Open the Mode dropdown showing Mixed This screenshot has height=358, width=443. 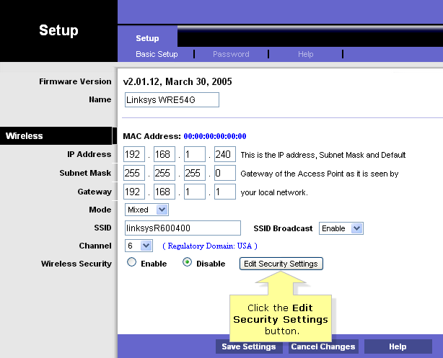146,210
